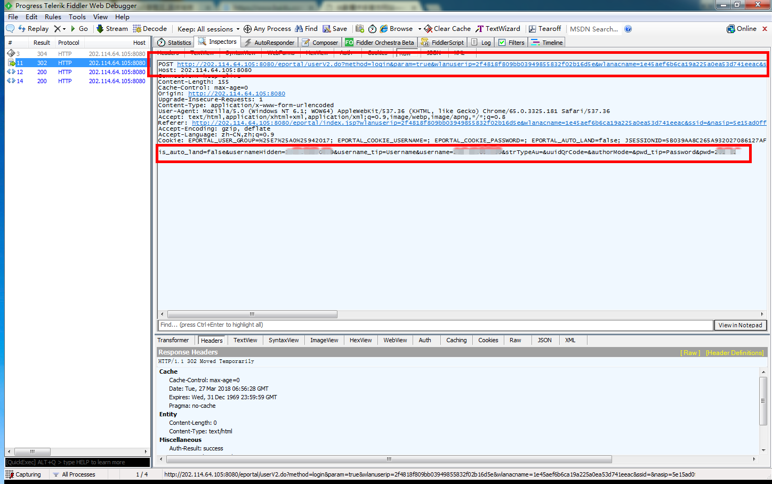Click the comment bubble icon in toolbar

[x=10, y=29]
